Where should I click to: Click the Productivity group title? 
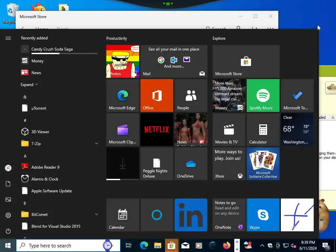pyautogui.click(x=116, y=38)
